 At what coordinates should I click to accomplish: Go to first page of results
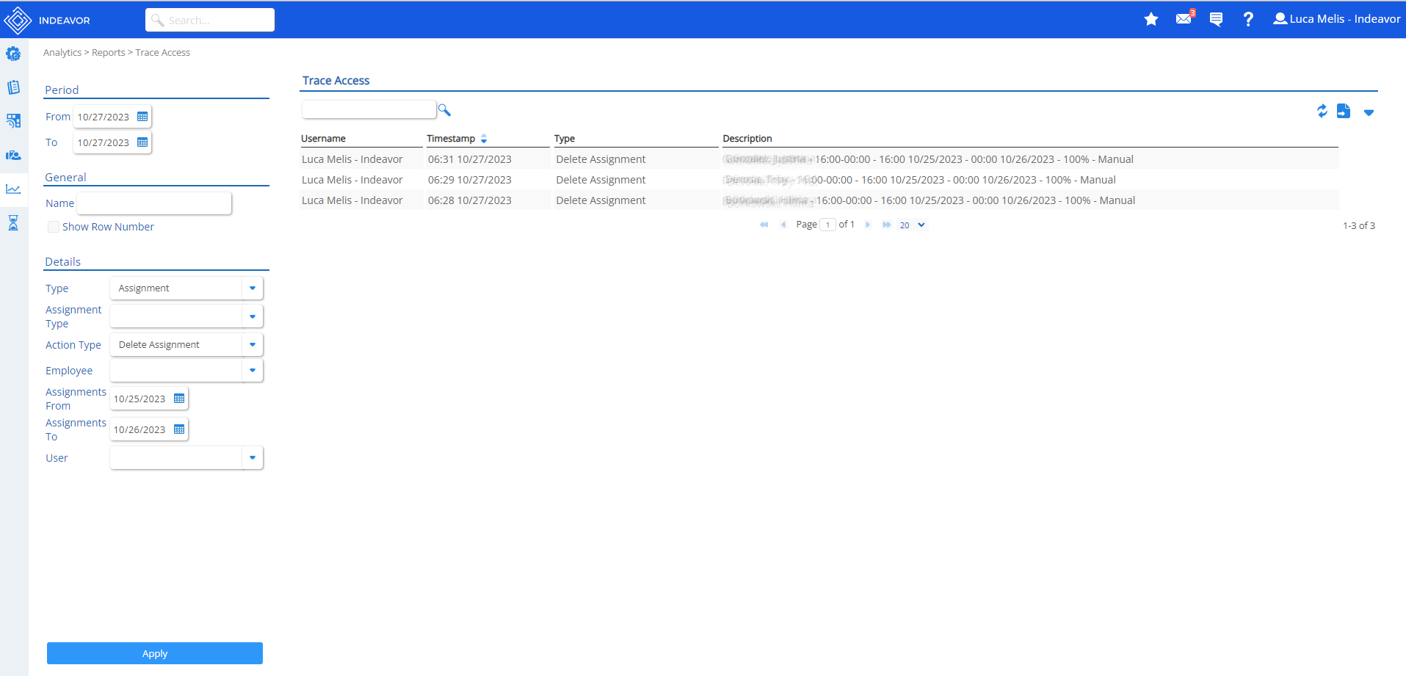point(764,225)
